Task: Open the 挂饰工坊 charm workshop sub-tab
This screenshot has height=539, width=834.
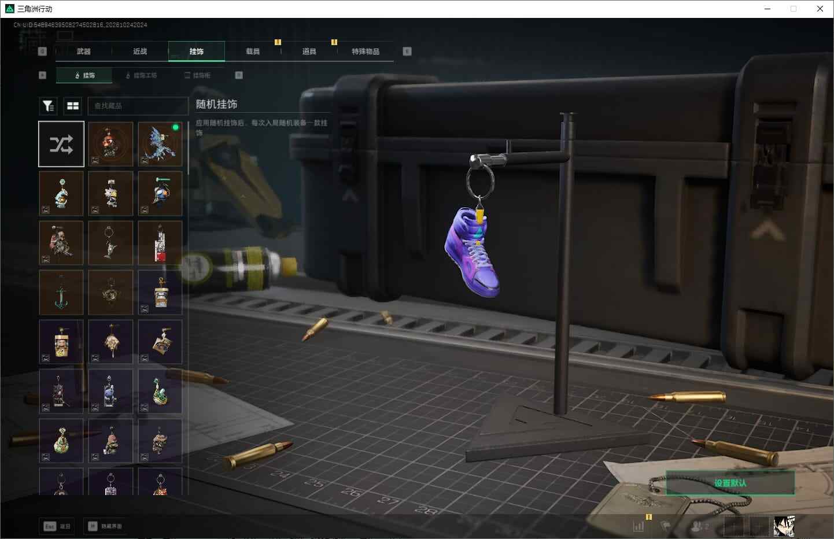Action: [x=142, y=75]
